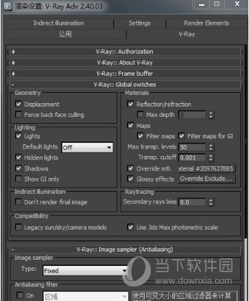Toggle Filter maps for GI
249x301 pixels.
click(x=182, y=136)
